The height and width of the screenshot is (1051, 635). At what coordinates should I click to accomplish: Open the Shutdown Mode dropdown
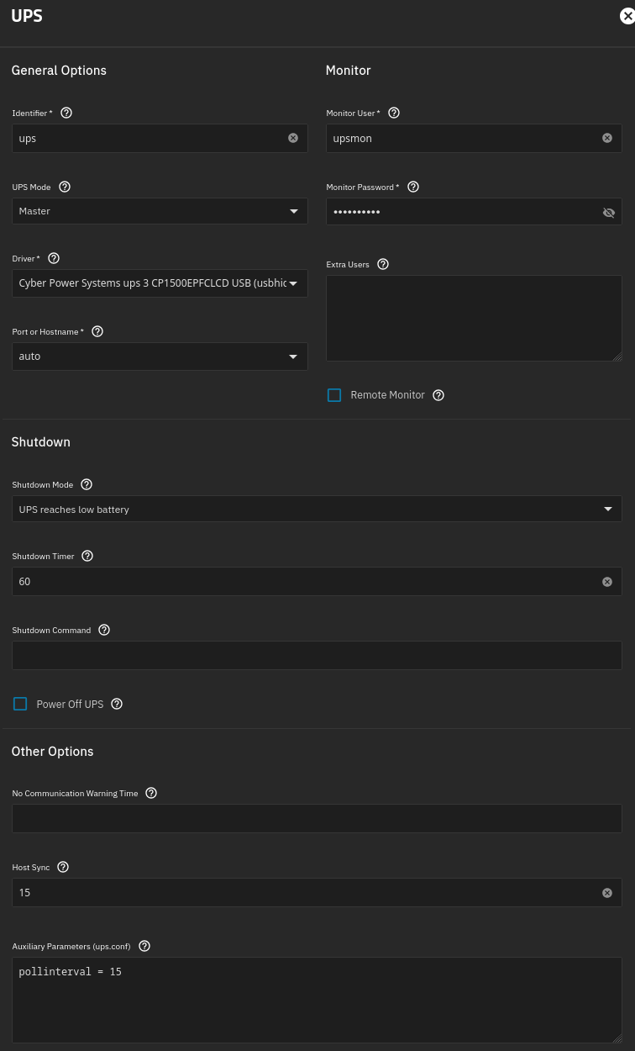[x=317, y=509]
